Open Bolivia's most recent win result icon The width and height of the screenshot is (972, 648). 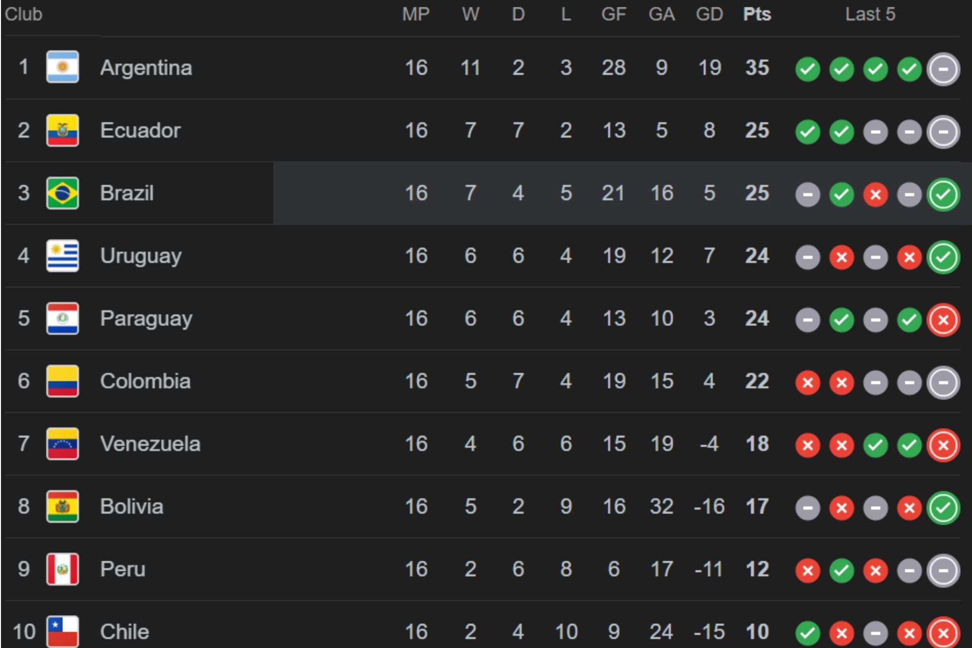pos(943,508)
